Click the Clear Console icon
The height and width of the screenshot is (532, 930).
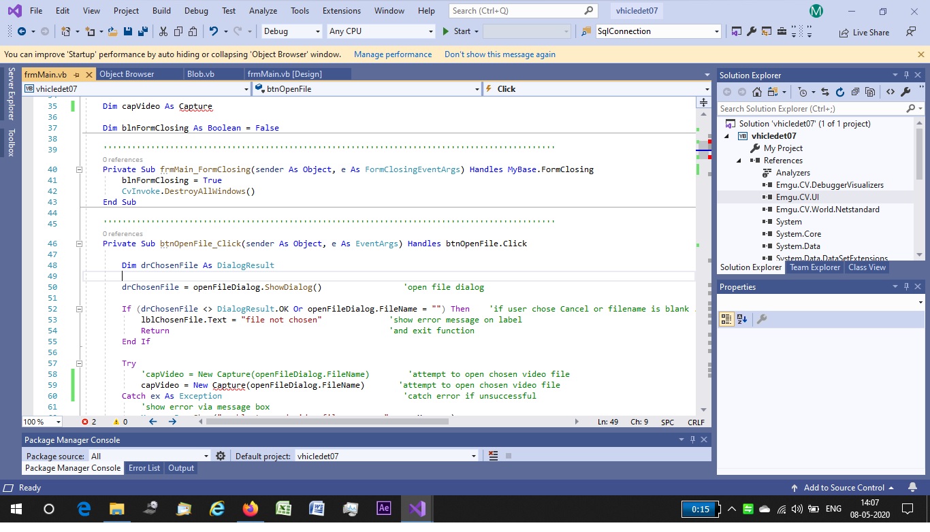pyautogui.click(x=494, y=456)
